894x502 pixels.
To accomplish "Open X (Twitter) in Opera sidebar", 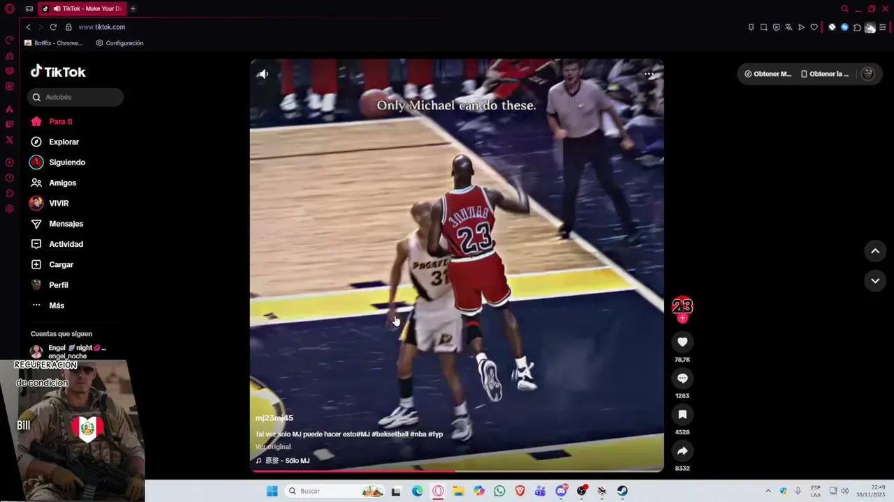I will click(x=9, y=139).
